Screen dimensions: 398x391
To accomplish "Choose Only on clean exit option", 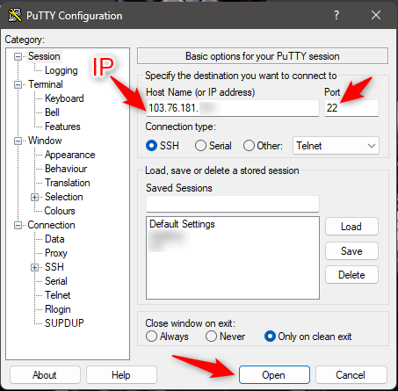I will coord(270,337).
